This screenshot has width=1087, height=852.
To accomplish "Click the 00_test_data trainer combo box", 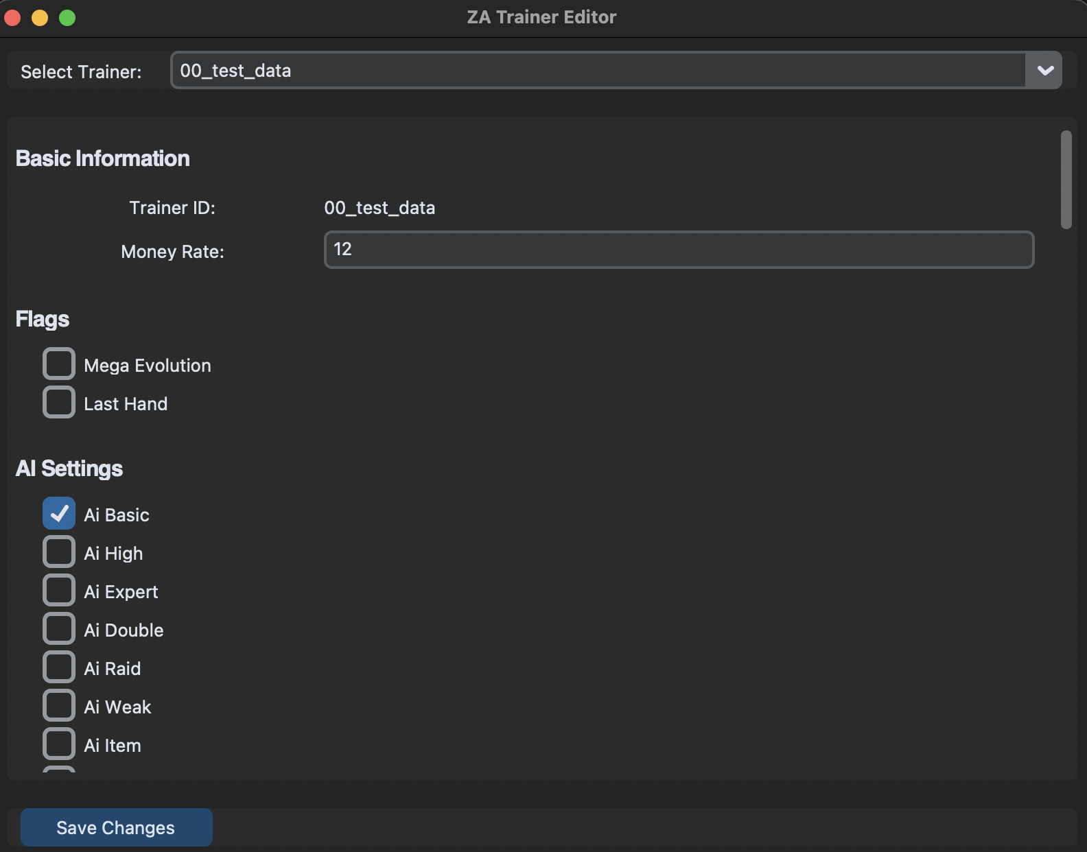I will (597, 71).
